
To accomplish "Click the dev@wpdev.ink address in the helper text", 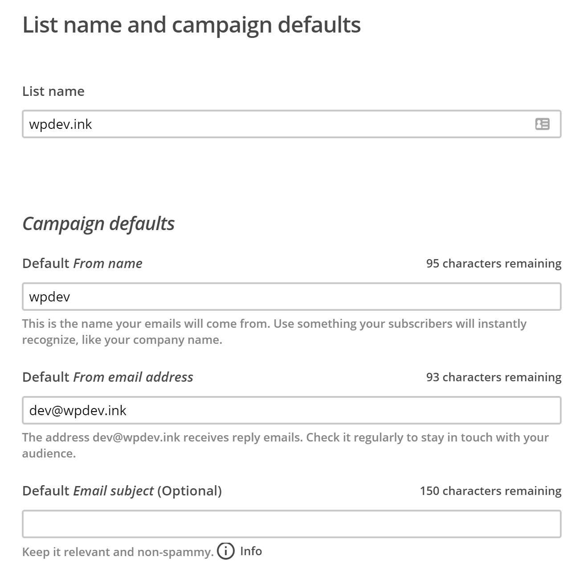I will coord(136,437).
